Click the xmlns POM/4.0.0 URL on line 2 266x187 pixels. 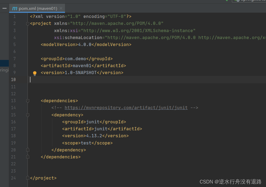click(117, 24)
